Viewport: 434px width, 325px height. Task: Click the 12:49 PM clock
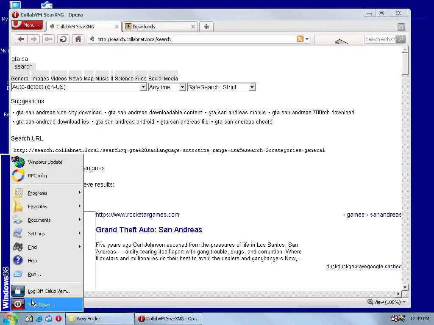tap(419, 319)
